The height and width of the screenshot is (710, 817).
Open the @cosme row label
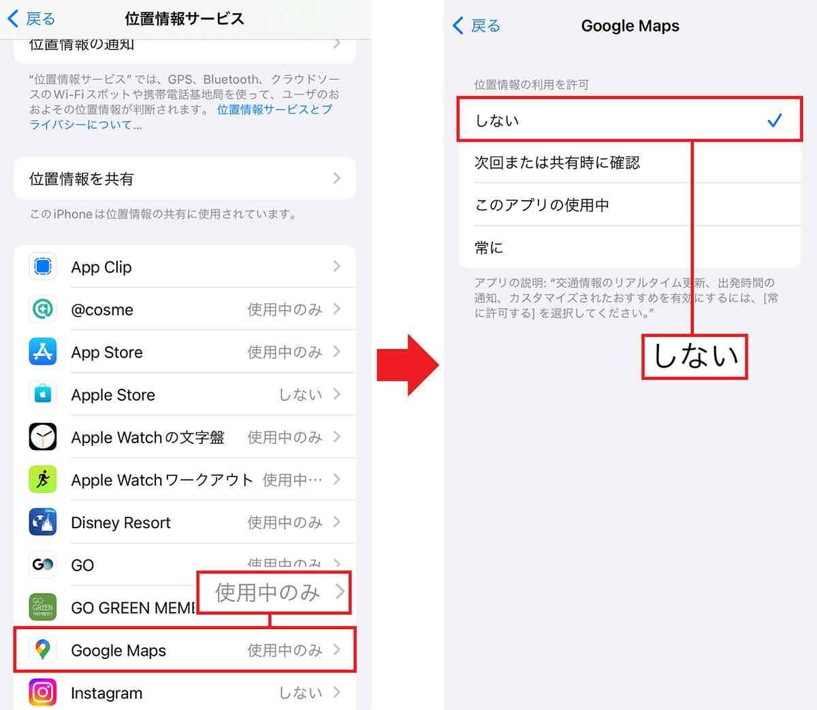tap(102, 310)
